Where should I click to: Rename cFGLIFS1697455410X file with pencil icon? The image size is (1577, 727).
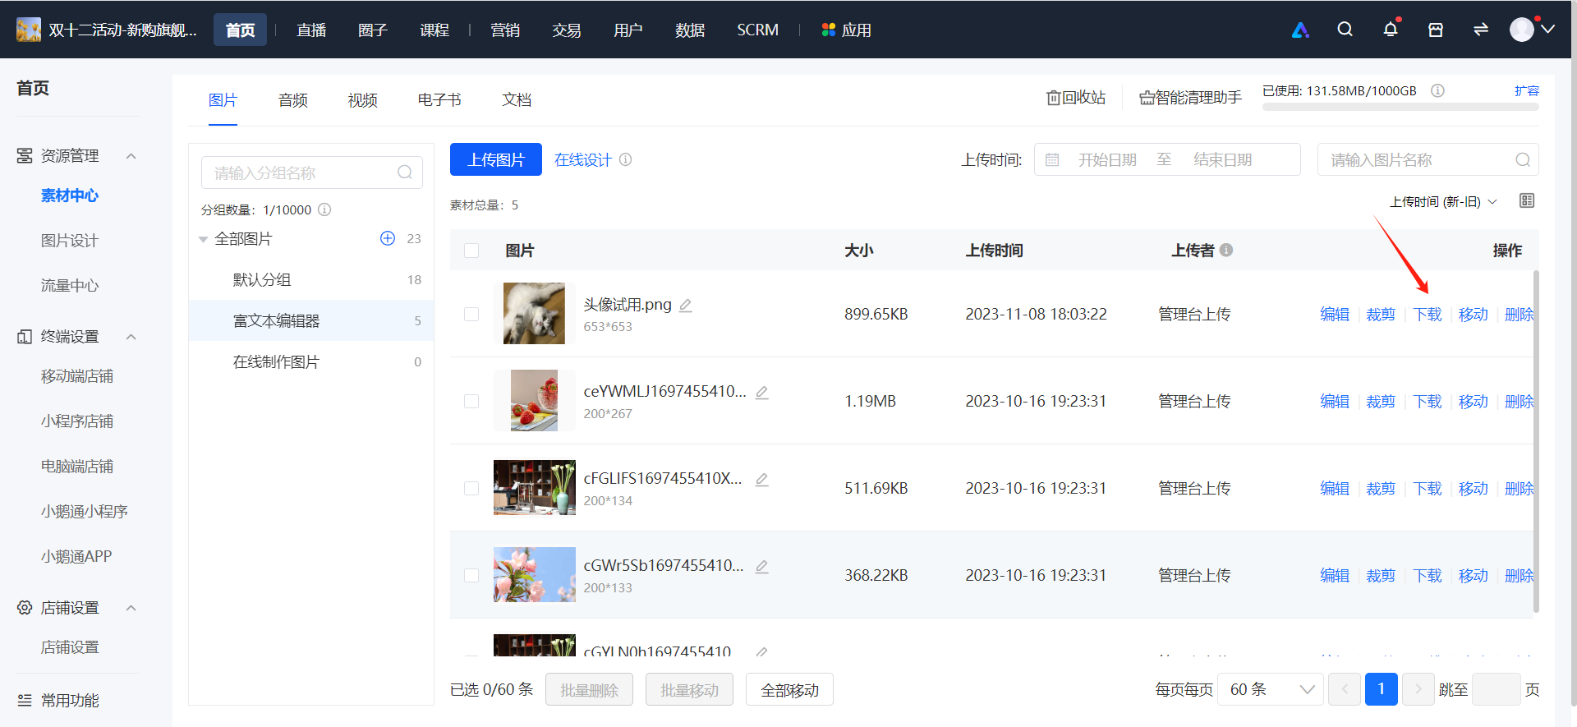pyautogui.click(x=762, y=480)
